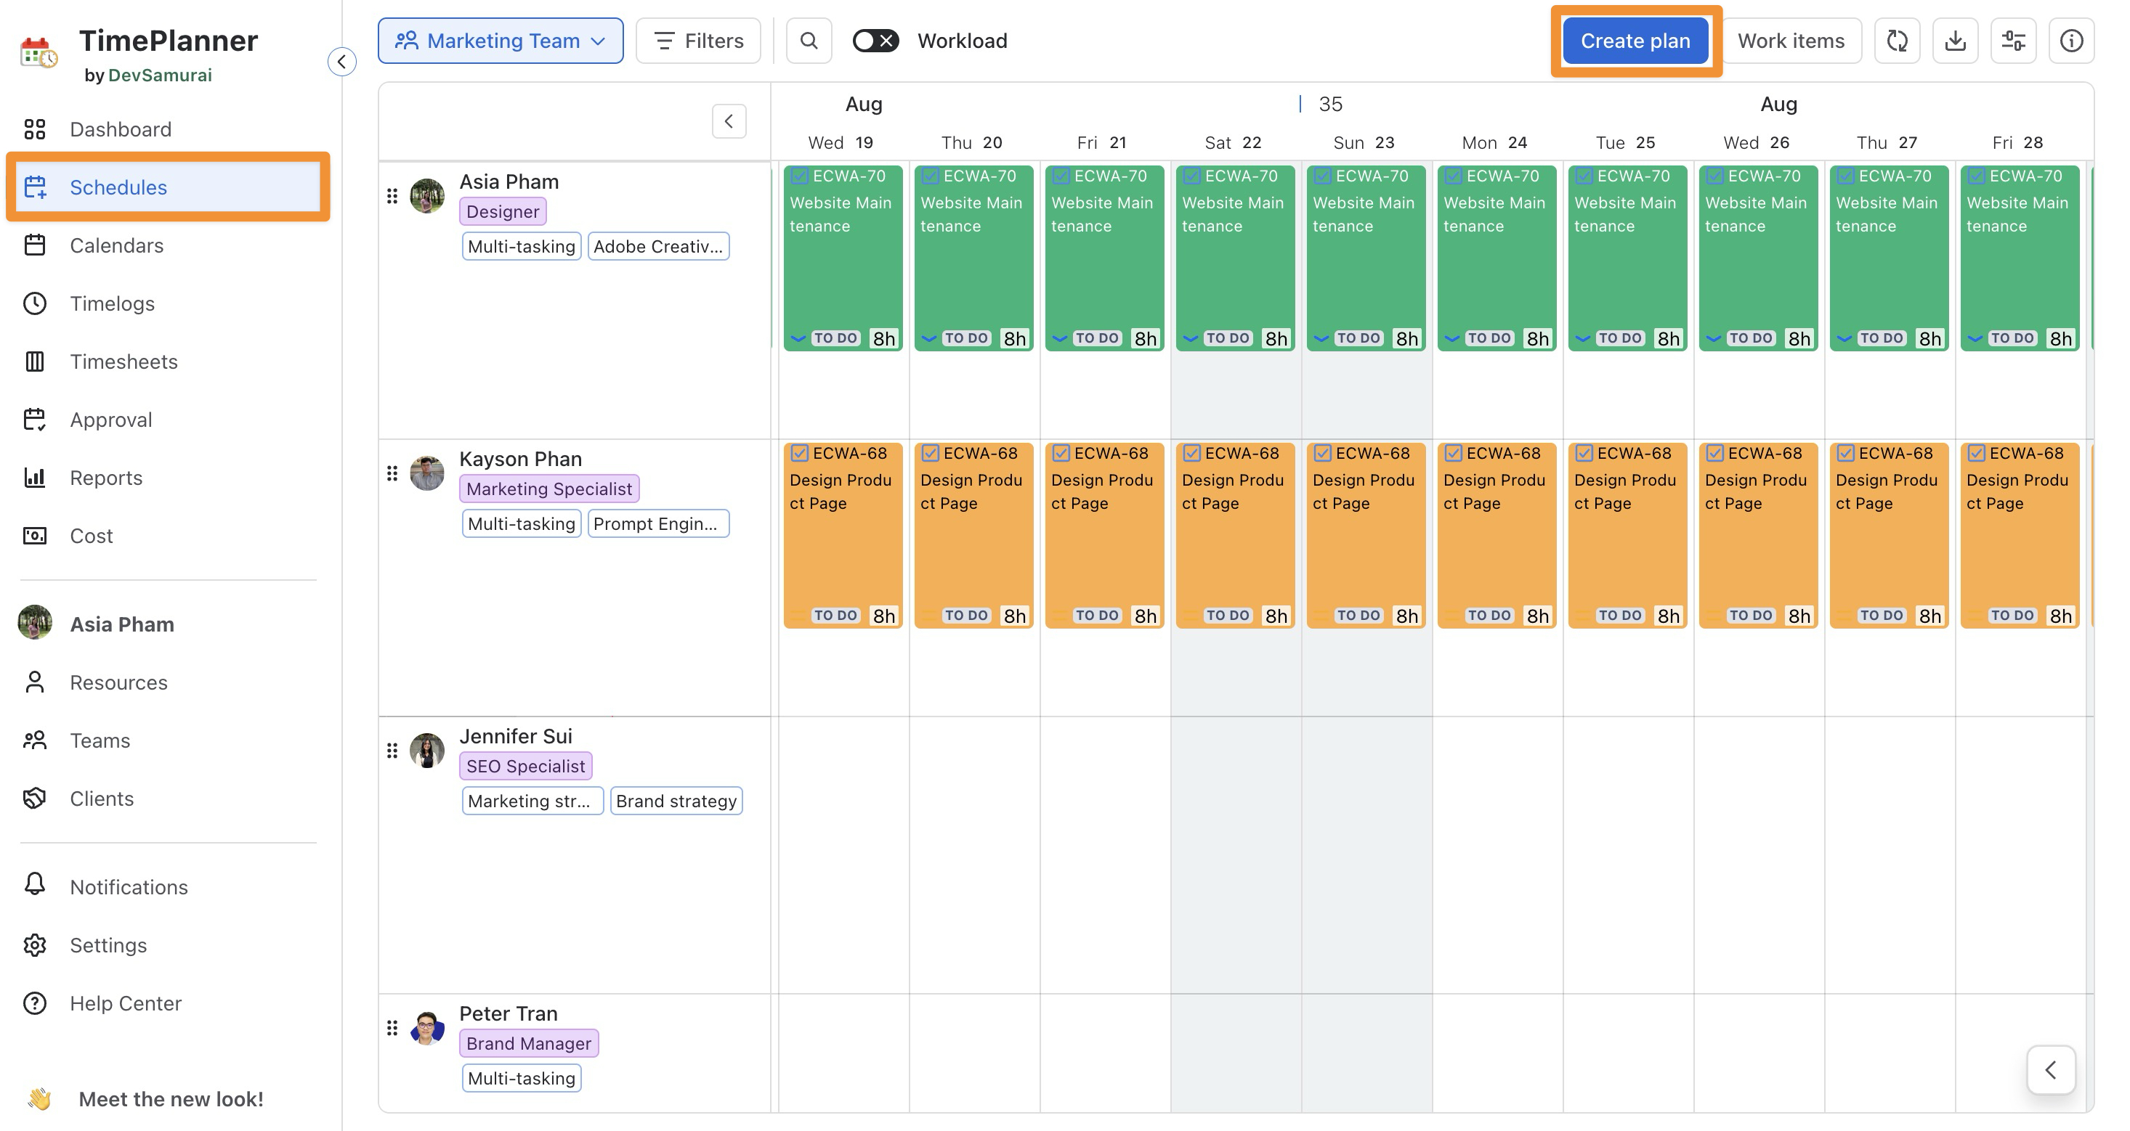Click the Teams group icon
The image size is (2130, 1131).
click(35, 740)
